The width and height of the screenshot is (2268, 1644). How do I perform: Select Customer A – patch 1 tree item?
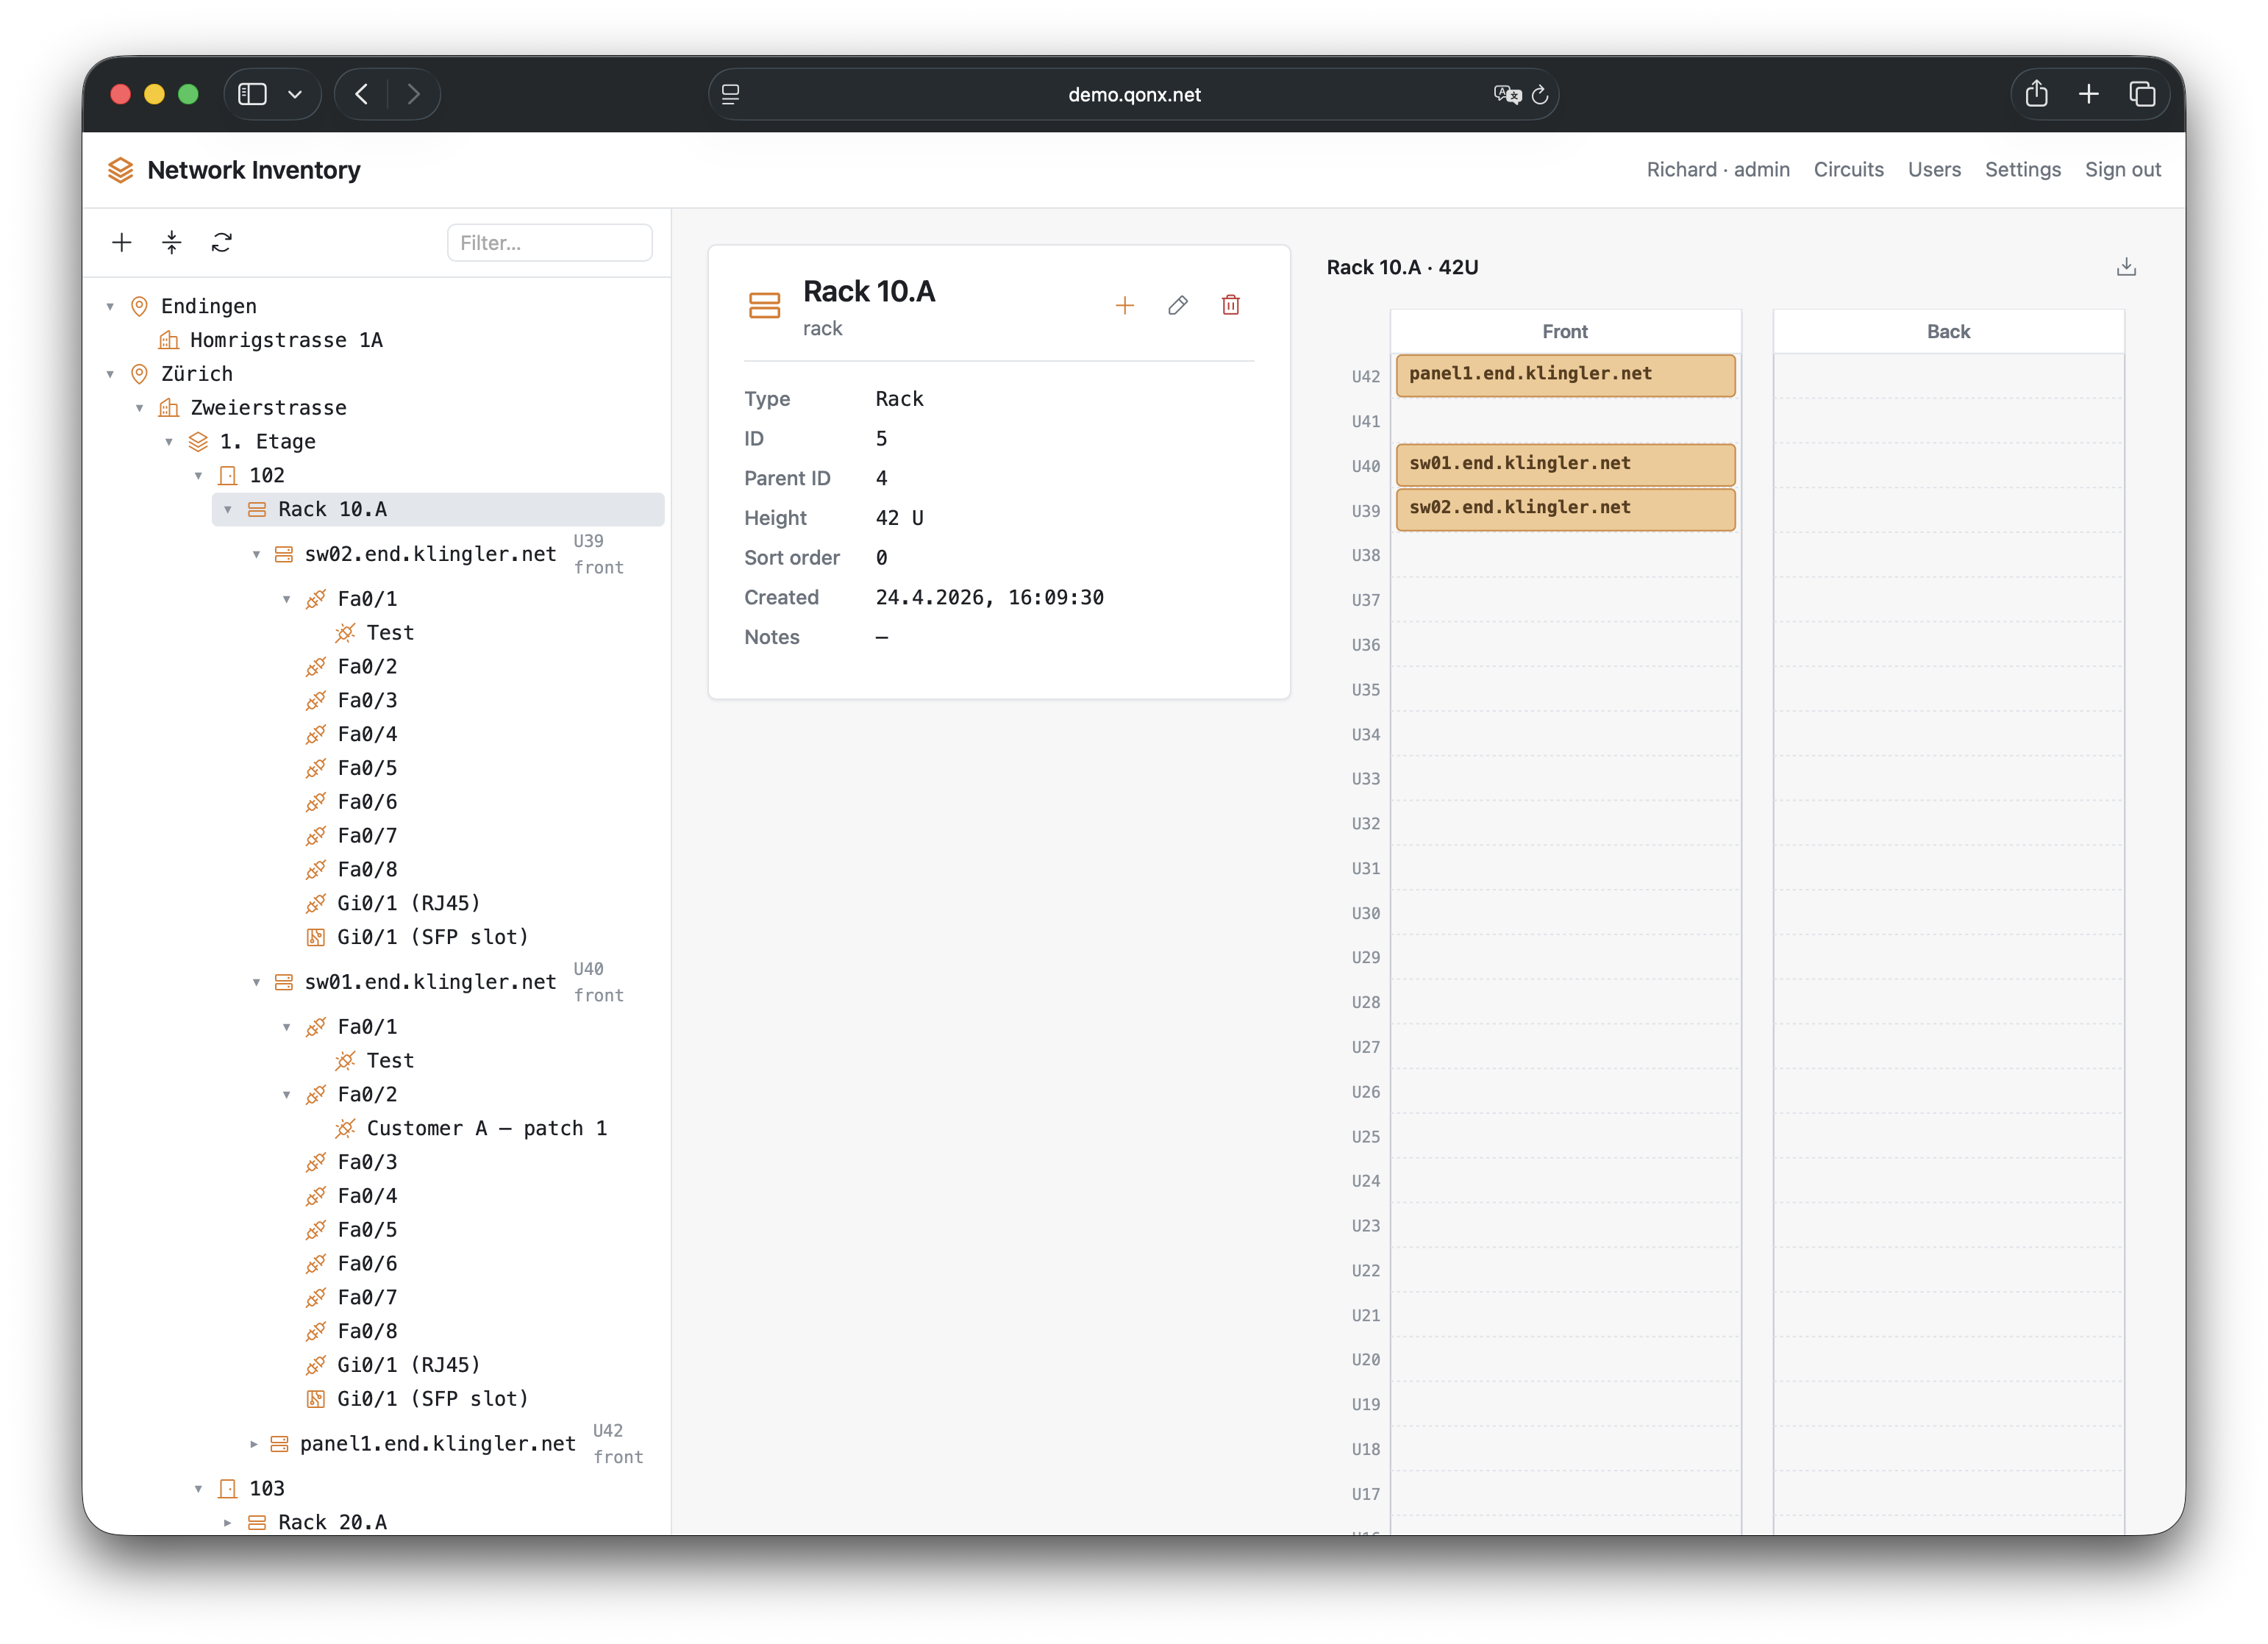tap(486, 1129)
